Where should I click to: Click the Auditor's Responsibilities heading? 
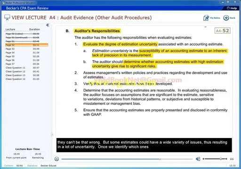coord(97,31)
